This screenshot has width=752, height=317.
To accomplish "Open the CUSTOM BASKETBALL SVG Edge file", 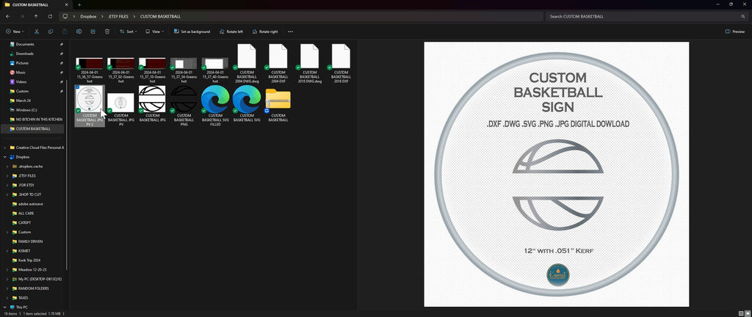I will click(x=247, y=104).
